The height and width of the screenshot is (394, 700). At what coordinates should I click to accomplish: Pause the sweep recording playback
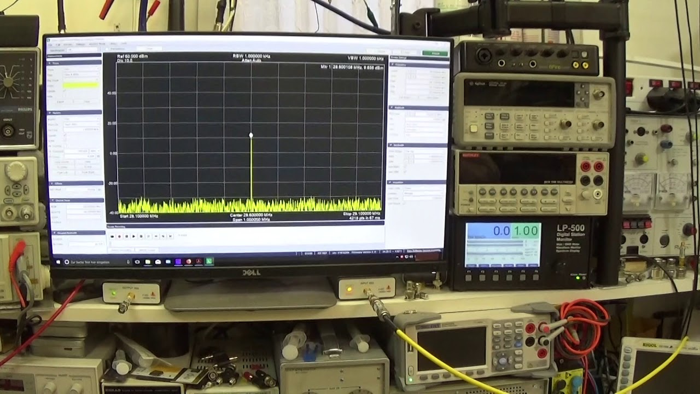tap(141, 236)
